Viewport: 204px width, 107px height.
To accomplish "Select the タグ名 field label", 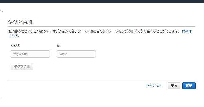I will coord(15,46).
